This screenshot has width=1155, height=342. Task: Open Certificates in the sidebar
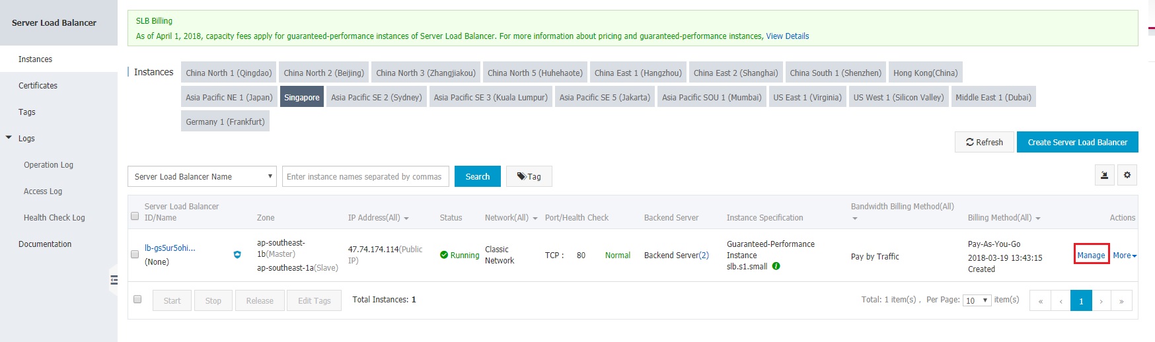click(59, 85)
